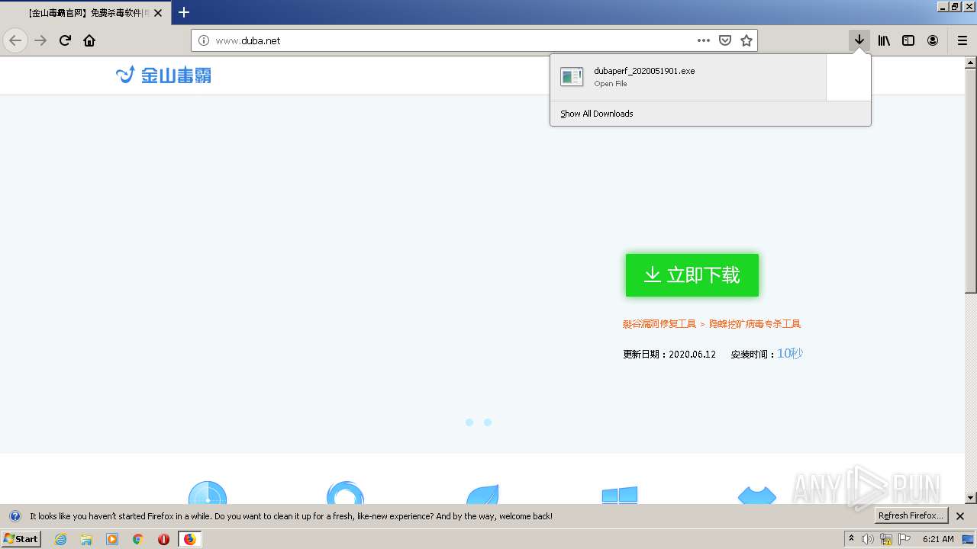Dismiss the Firefox refresh notification bar
The width and height of the screenshot is (977, 549).
coord(960,516)
